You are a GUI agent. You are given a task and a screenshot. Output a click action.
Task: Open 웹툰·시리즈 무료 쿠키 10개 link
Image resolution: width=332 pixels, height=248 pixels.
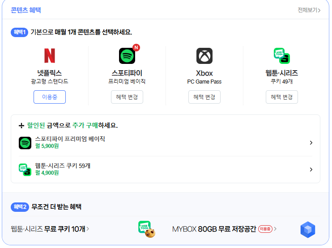[50, 229]
